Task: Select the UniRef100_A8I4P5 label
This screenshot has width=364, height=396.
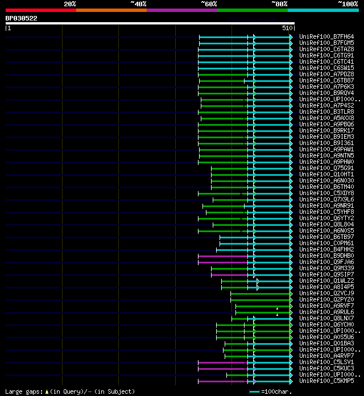Action: click(326, 287)
